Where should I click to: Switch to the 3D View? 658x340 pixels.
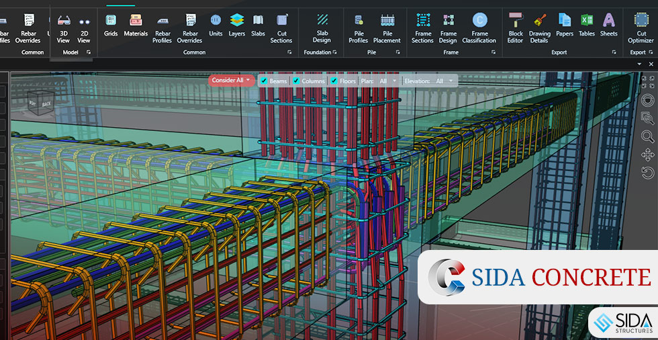pos(63,28)
